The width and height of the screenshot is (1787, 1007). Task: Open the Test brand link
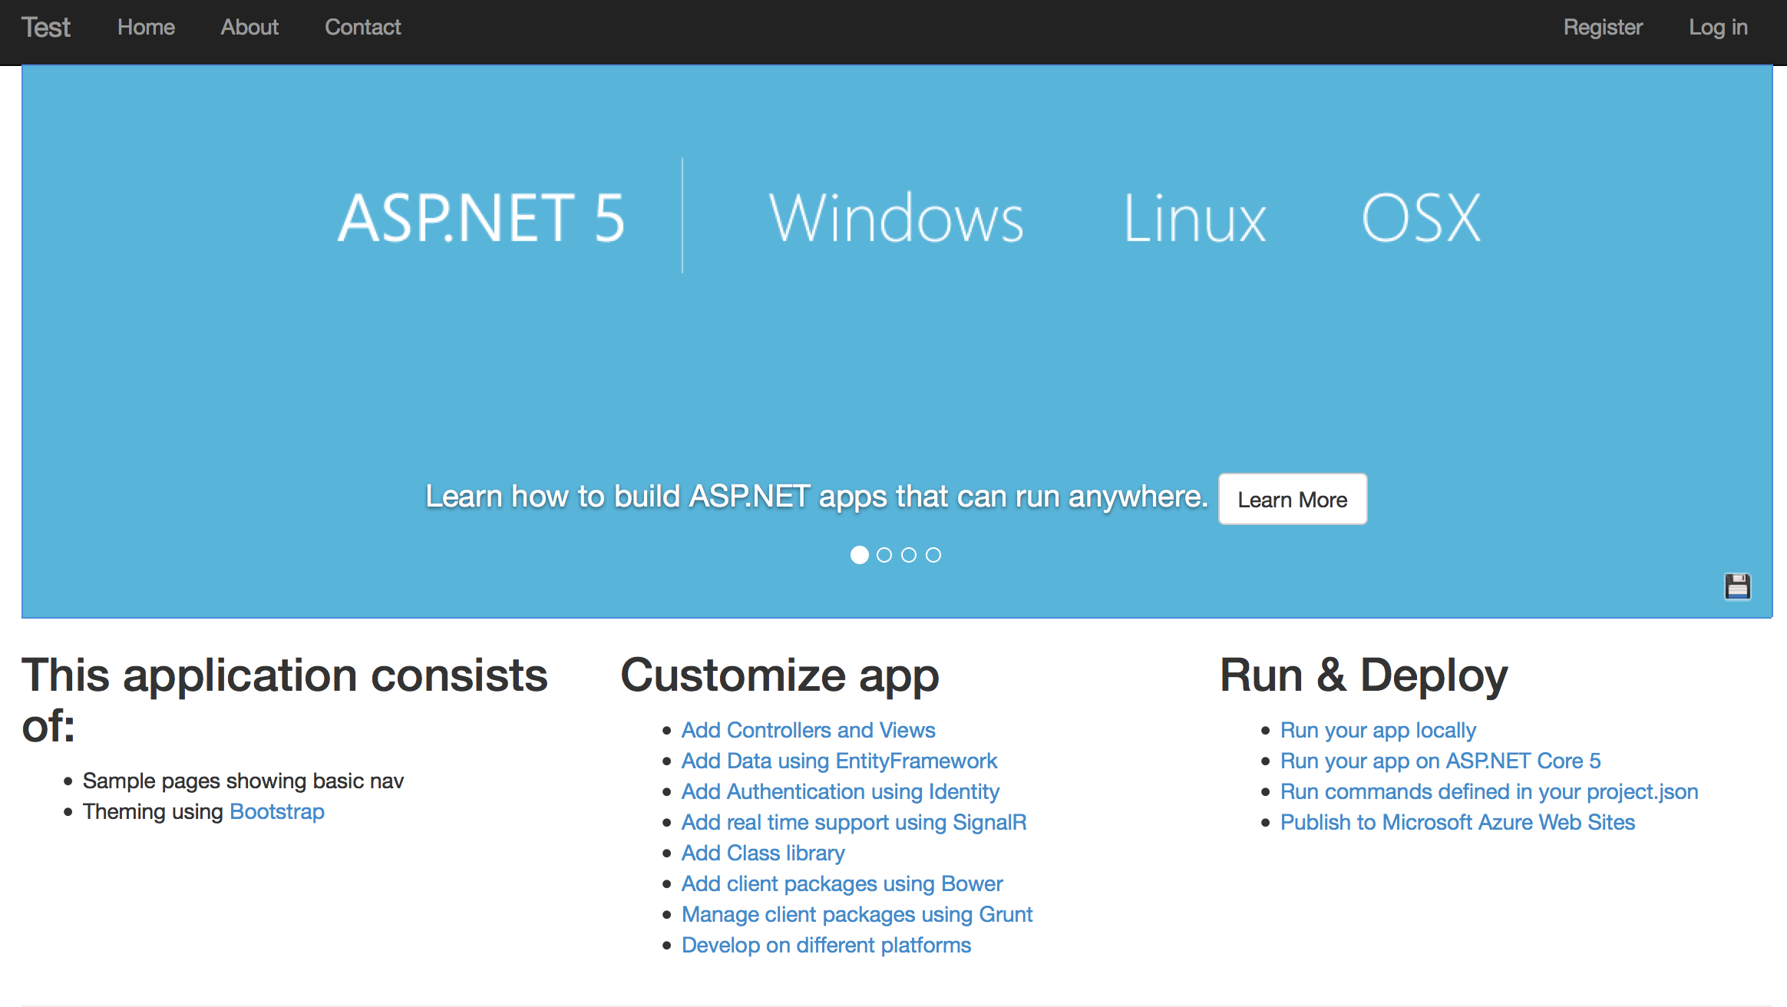tap(46, 28)
